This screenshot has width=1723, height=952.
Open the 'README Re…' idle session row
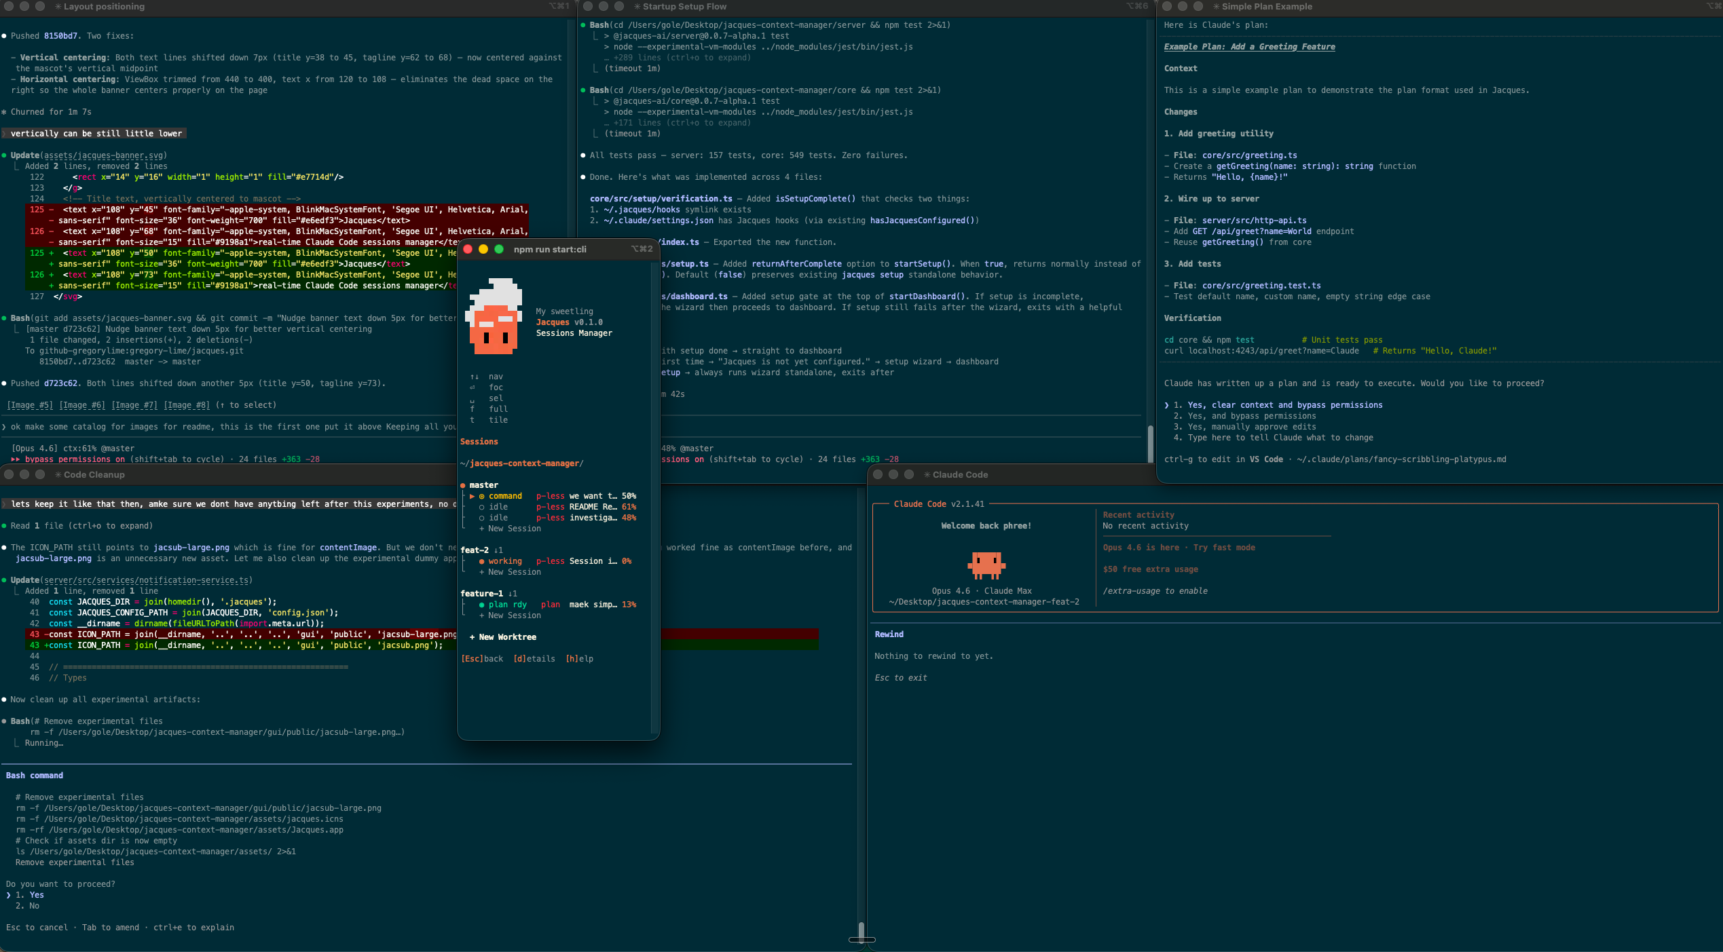(557, 507)
